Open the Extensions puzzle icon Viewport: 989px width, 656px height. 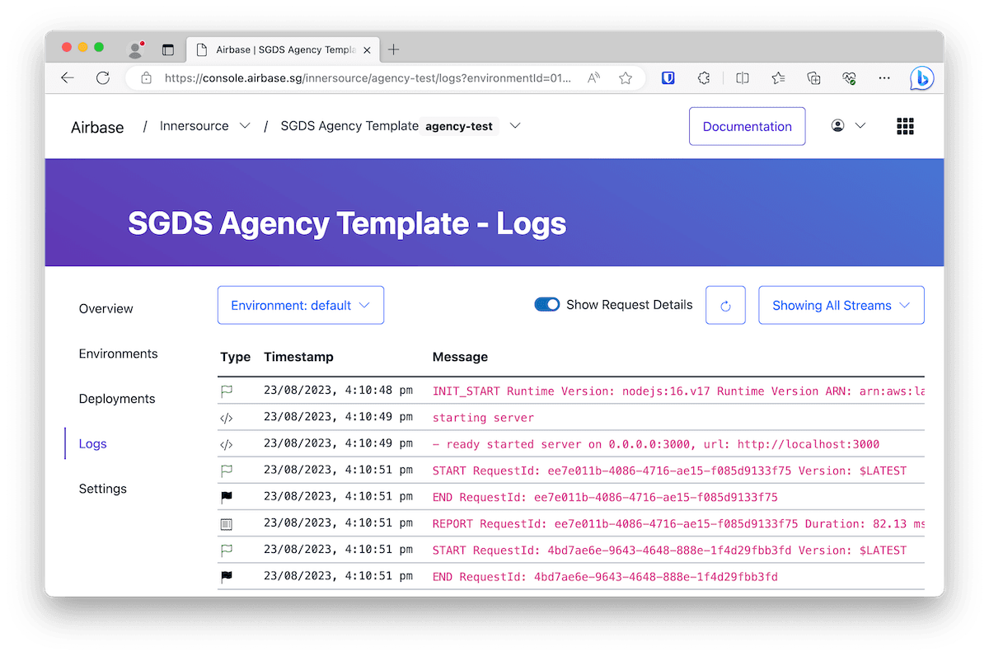click(704, 78)
